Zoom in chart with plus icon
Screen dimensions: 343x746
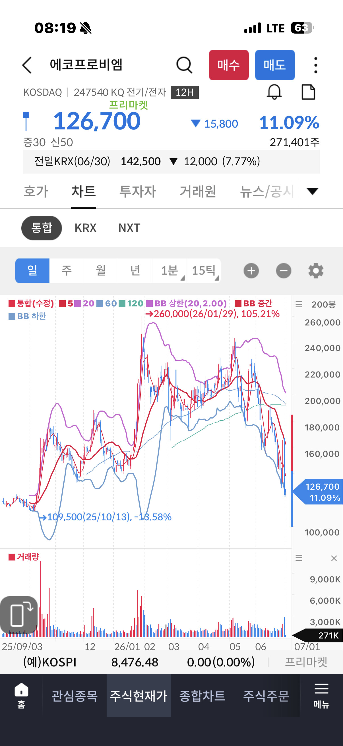(251, 271)
